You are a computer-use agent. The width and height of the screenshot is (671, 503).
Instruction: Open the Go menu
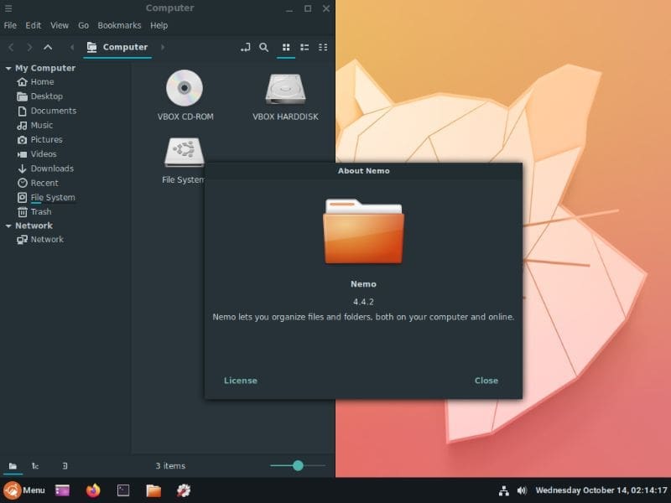[83, 25]
